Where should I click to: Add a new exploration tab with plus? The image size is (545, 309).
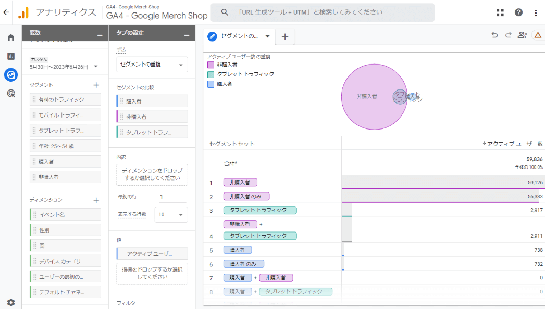pyautogui.click(x=285, y=37)
